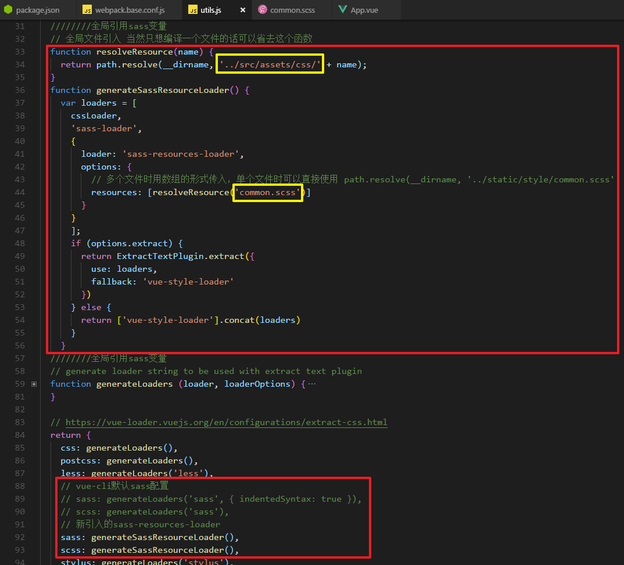
Task: Click the '../src/assets/css/' string
Action: [x=270, y=64]
